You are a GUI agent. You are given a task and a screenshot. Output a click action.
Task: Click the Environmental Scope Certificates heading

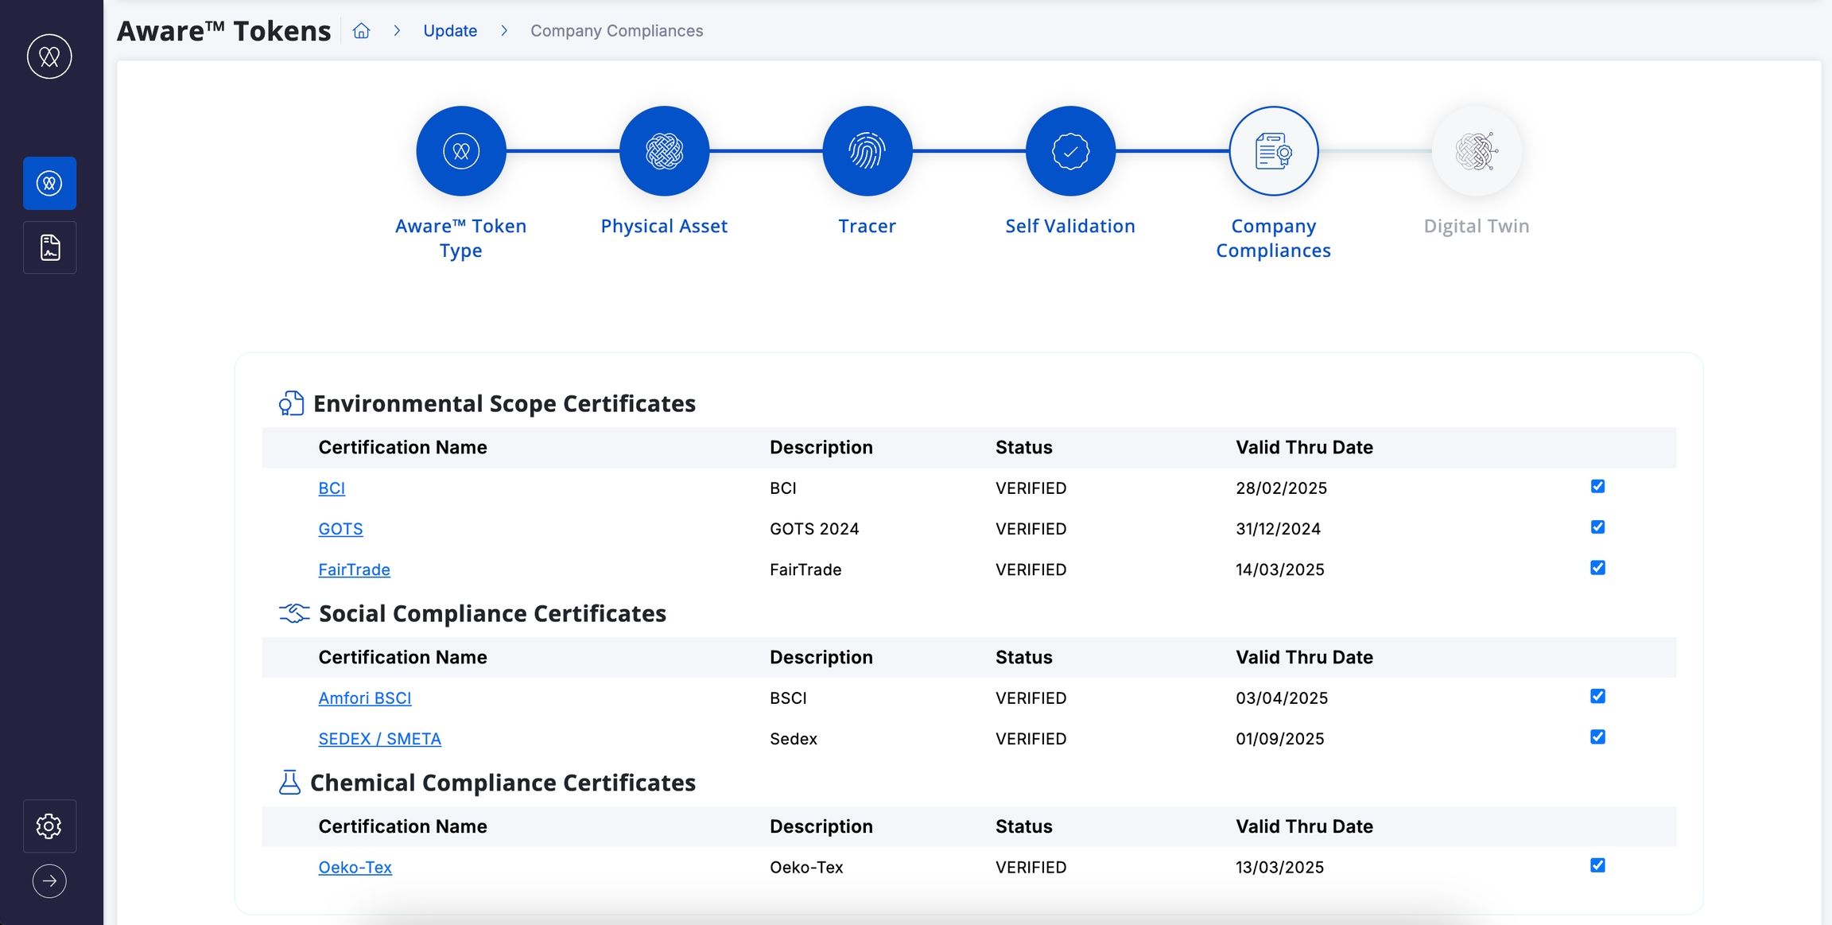[504, 403]
